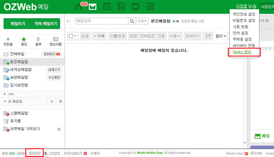
Task: Open the select-all checkbox dropdown arrow
Action: 75,36
